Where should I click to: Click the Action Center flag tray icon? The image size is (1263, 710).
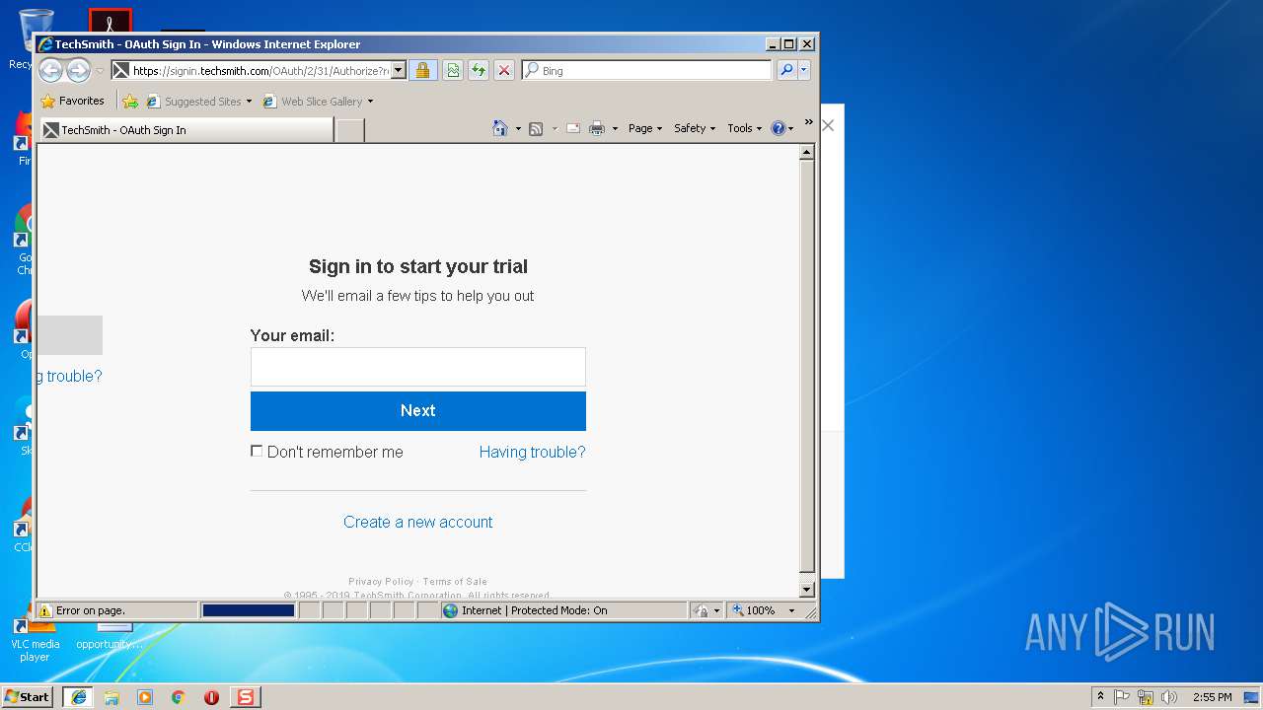pyautogui.click(x=1122, y=696)
